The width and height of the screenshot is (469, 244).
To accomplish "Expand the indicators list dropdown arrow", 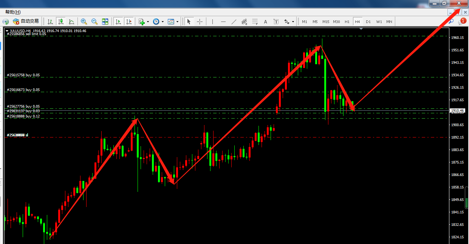I will (x=148, y=22).
